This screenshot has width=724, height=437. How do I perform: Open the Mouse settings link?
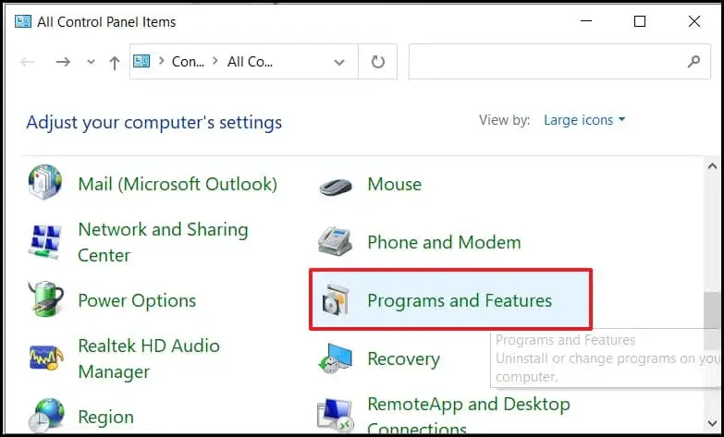point(394,184)
